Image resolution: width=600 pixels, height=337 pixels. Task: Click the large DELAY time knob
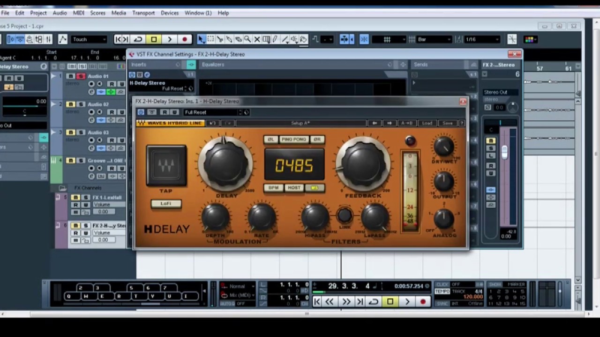click(226, 164)
